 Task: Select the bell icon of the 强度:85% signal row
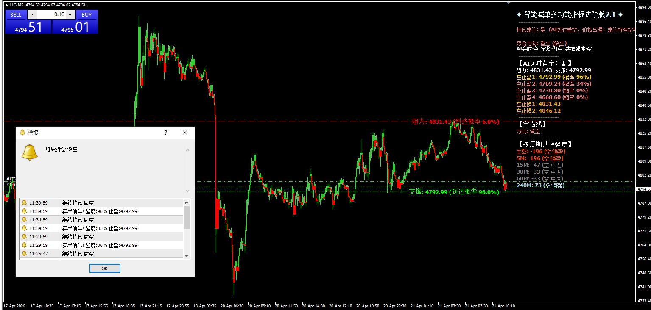pyautogui.click(x=24, y=228)
